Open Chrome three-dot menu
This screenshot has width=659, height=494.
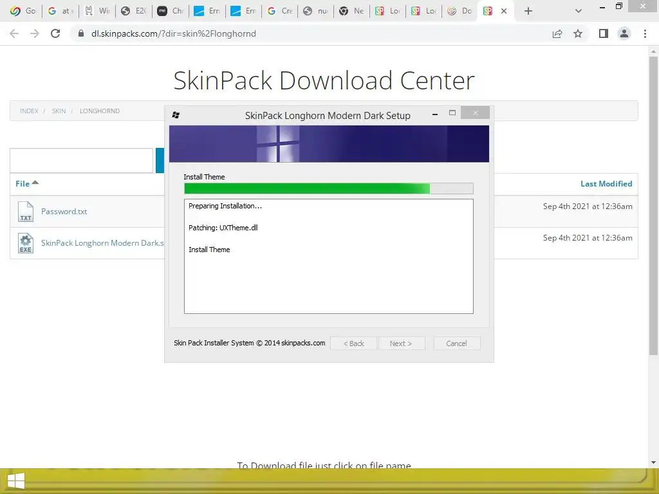(645, 33)
